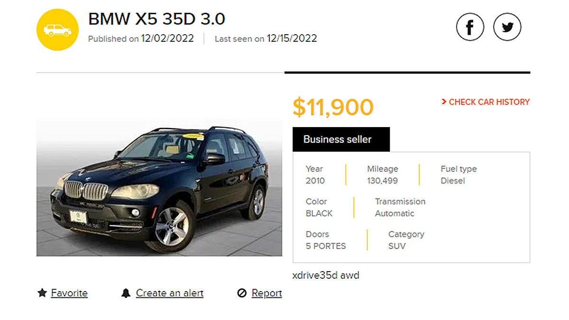Share listing via Twitter icon
569x320 pixels.
[507, 27]
